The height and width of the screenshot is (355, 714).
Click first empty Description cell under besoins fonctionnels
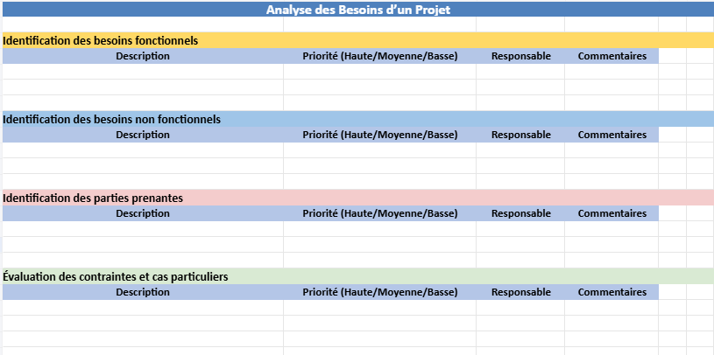click(x=143, y=72)
